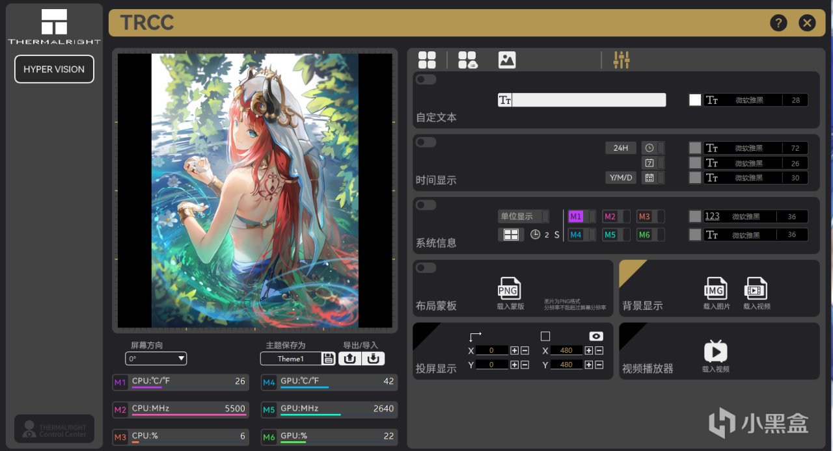The width and height of the screenshot is (833, 451).
Task: Open font selector with size 30
Action: pos(756,177)
